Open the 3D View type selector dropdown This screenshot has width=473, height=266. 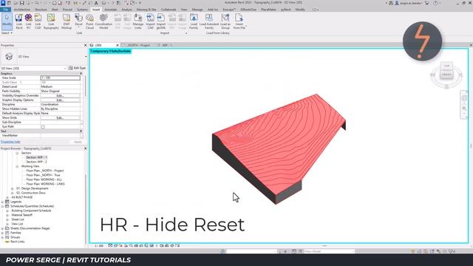86,56
